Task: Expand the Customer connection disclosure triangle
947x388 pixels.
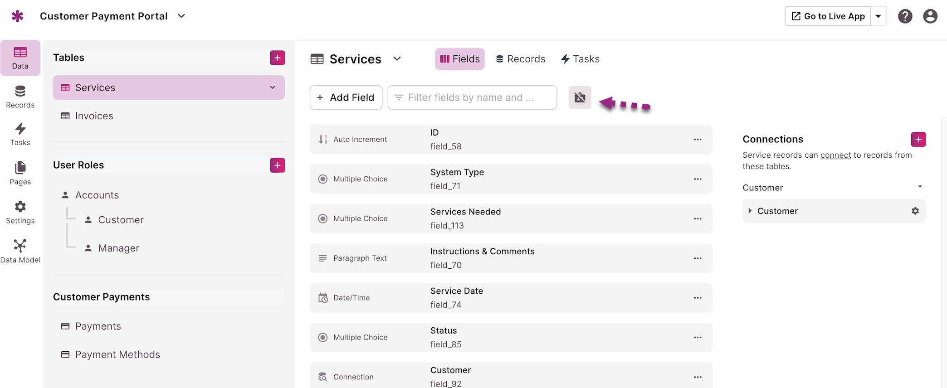Action: pyautogui.click(x=750, y=211)
